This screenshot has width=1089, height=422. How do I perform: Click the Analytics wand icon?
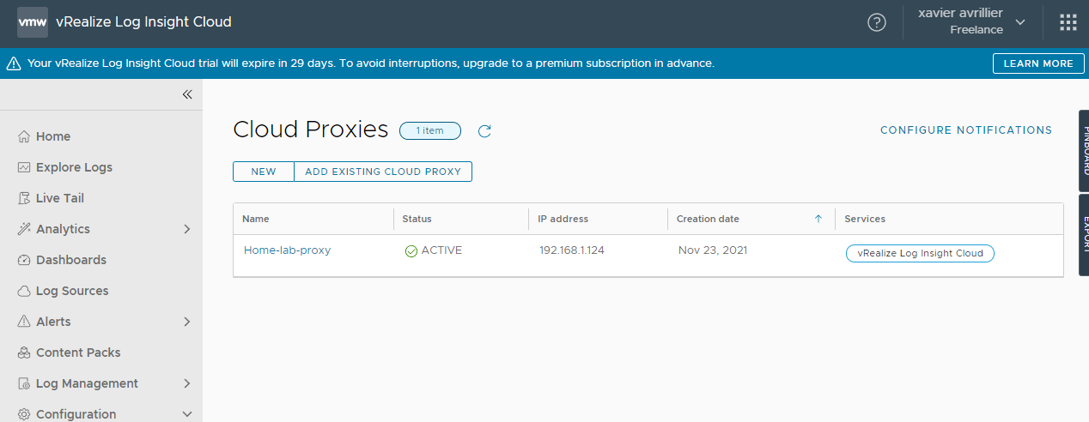[24, 229]
